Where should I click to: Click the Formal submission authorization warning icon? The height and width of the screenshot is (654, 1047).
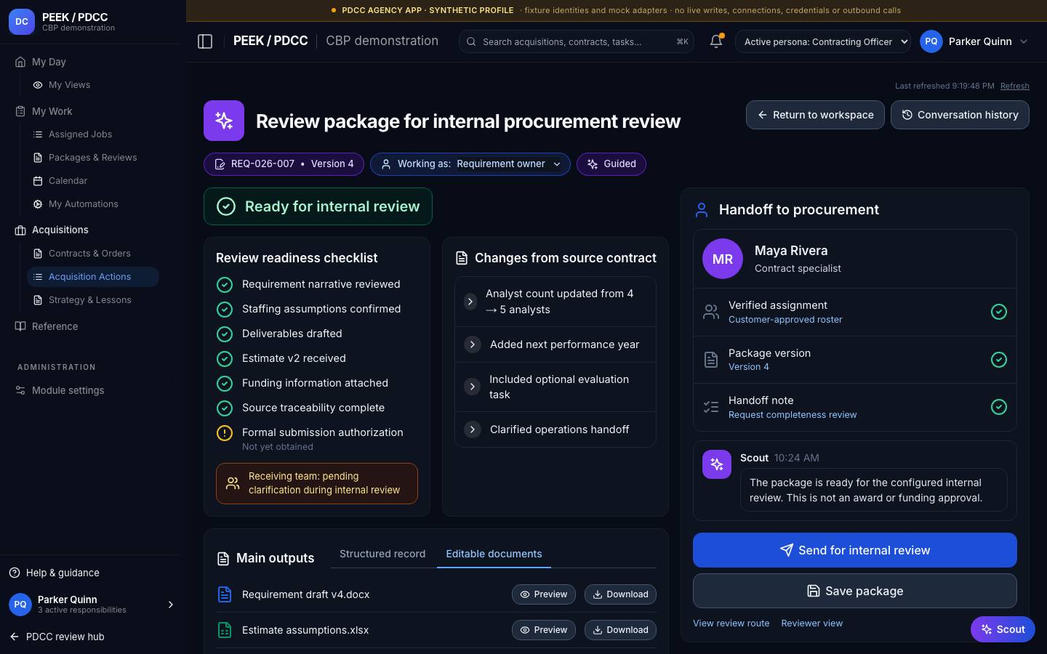(x=225, y=433)
